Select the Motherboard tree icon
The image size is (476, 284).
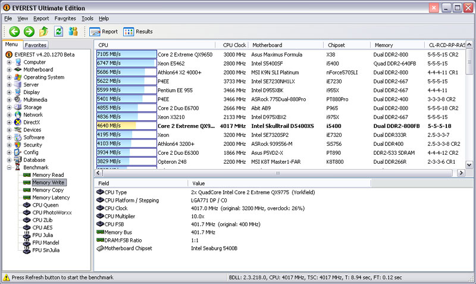(18, 70)
